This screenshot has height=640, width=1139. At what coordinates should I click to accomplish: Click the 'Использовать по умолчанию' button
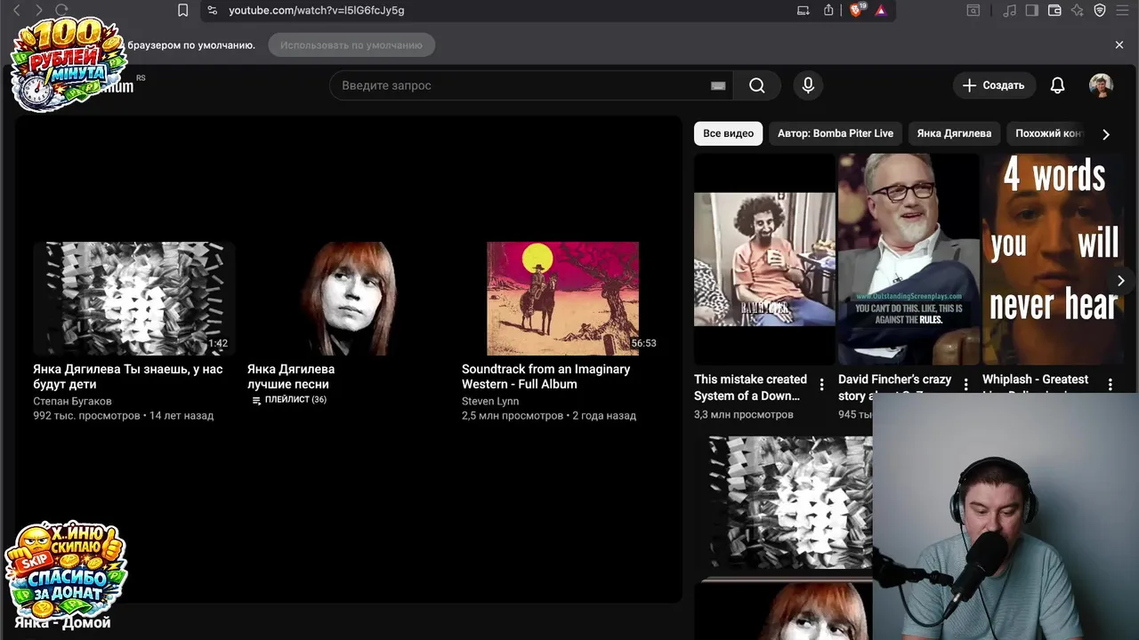click(351, 44)
